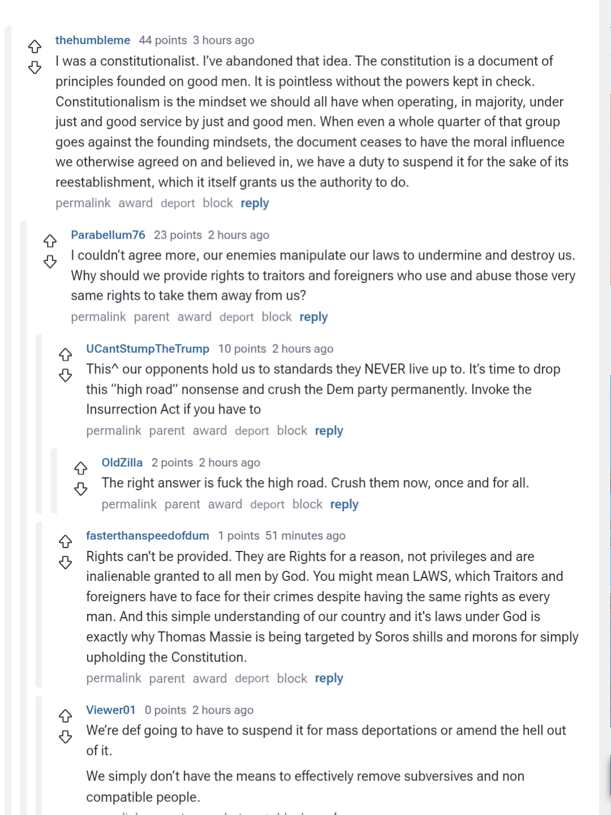611x815 pixels.
Task: Block user UCantStumpTheTrump
Action: click(292, 431)
